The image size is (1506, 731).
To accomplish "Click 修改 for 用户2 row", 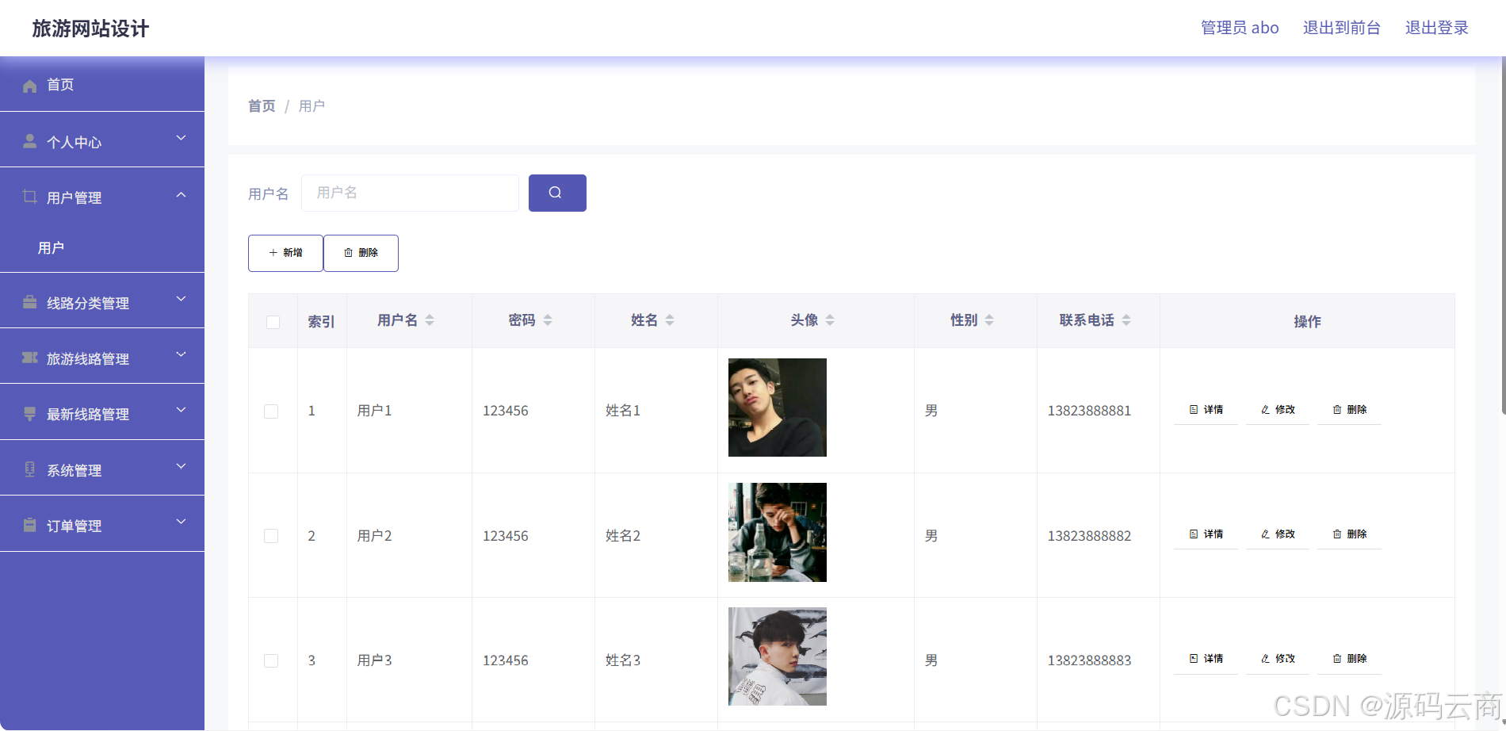I will point(1278,534).
